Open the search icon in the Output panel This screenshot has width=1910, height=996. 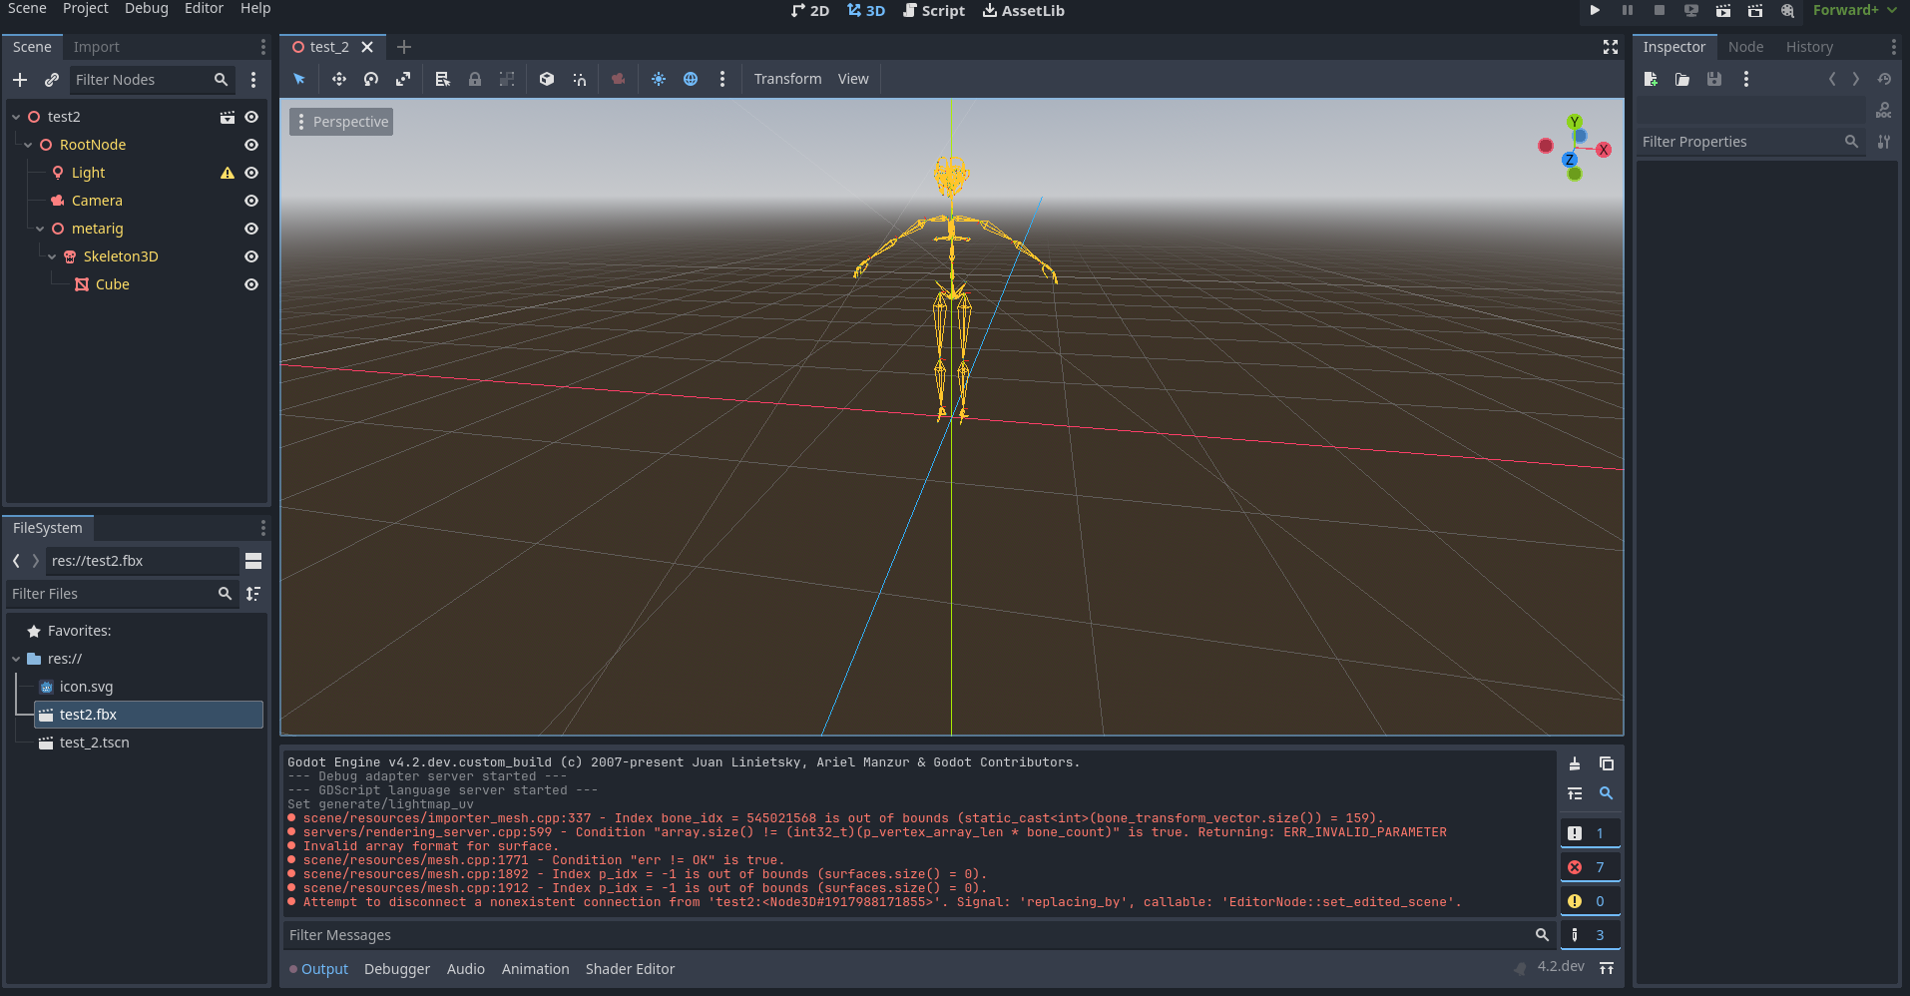pos(1607,794)
